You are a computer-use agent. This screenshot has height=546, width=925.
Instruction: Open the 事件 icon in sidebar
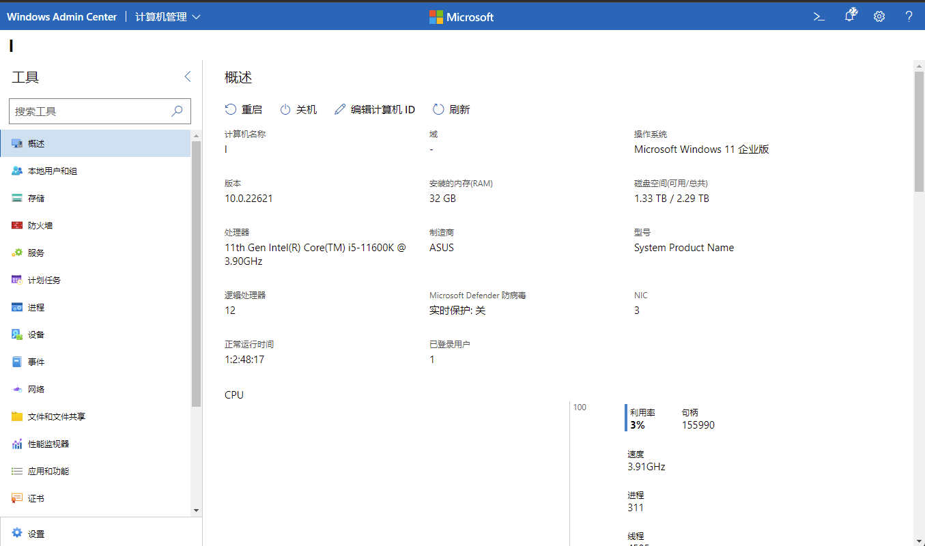click(17, 362)
